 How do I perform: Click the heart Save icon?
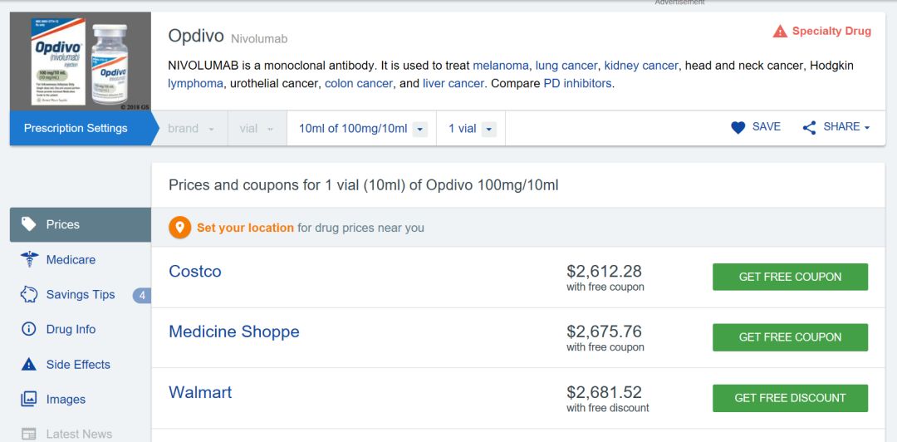(x=738, y=127)
